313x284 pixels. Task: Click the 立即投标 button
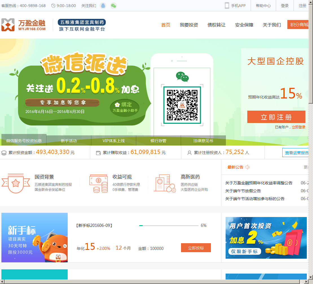pos(196,248)
